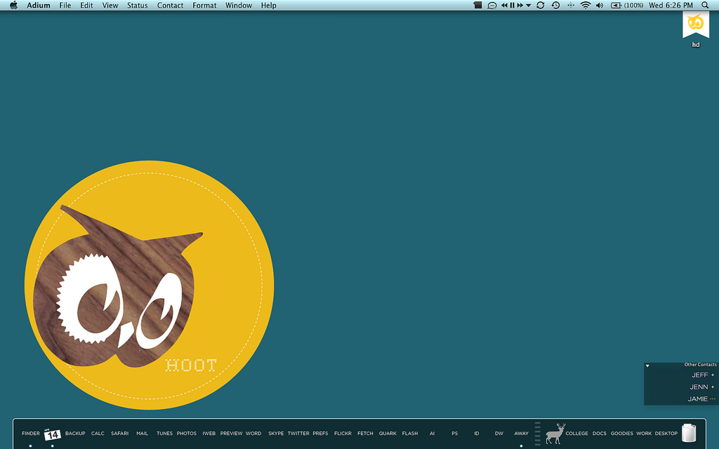Viewport: 719px width, 449px height.
Task: Click the AWAY Adium dock item
Action: pos(522,434)
